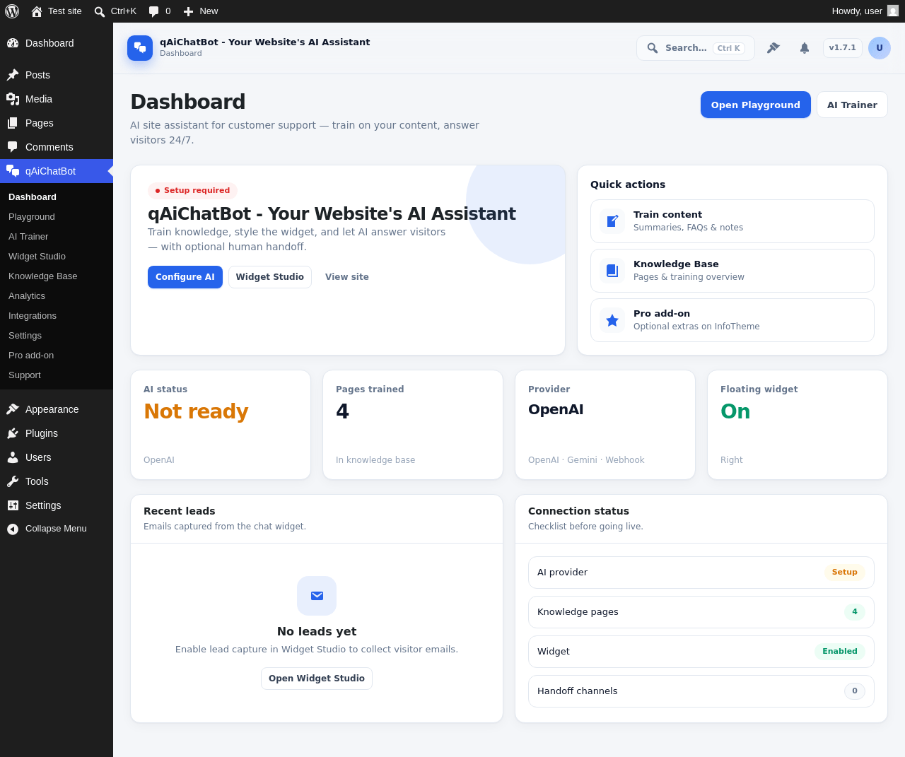Click the Knowledge pages checklist row
Screen dimensions: 905x757
(701, 612)
